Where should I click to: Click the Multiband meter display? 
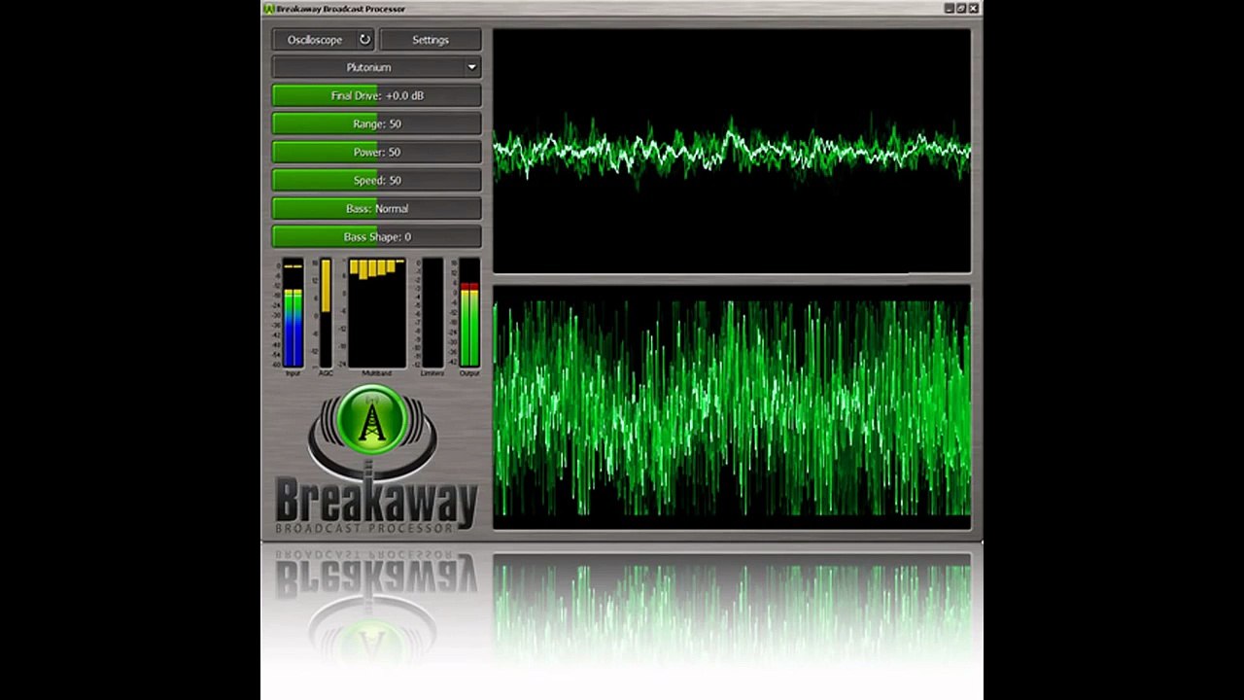click(x=377, y=313)
